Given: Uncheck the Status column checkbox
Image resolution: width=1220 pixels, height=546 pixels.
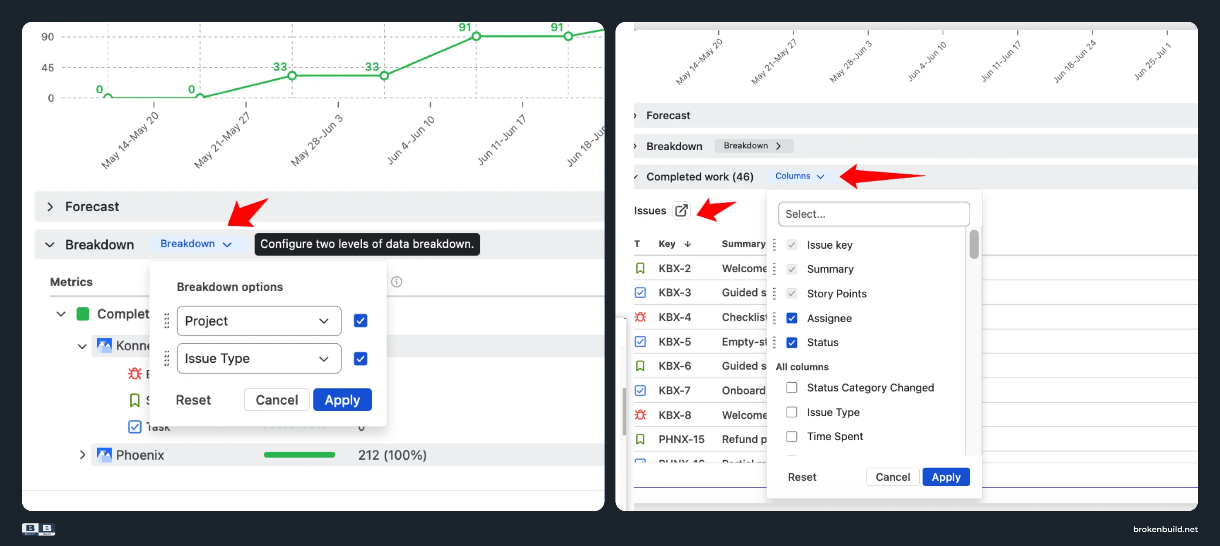Looking at the screenshot, I should pos(792,343).
